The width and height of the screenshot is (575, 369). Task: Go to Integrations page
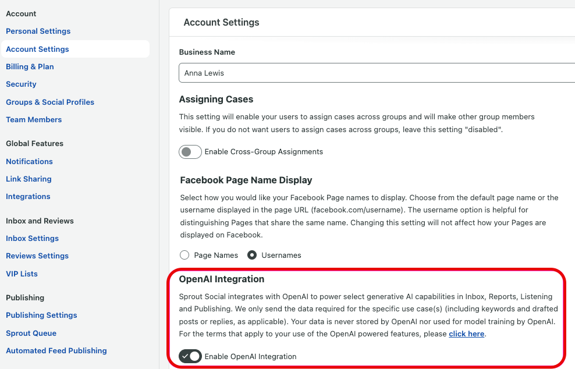click(x=28, y=197)
